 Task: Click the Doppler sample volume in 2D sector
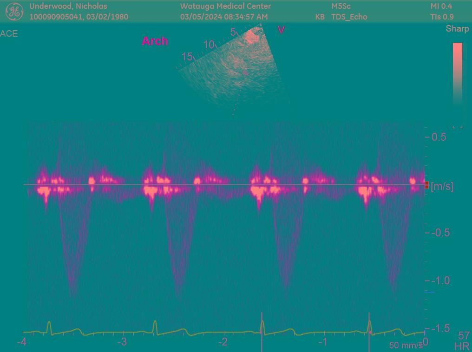click(246, 72)
